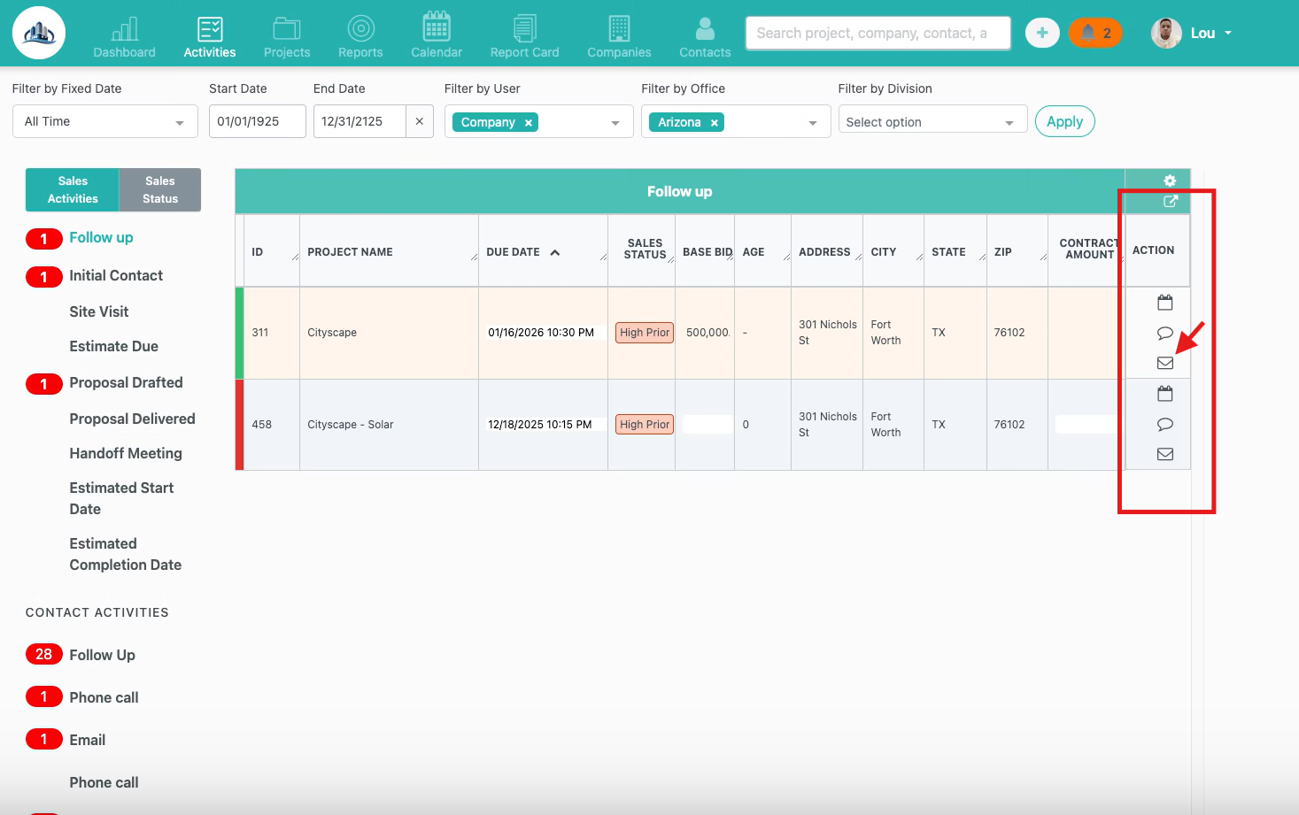
Task: Expand the Filter by Division dropdown
Action: [932, 122]
